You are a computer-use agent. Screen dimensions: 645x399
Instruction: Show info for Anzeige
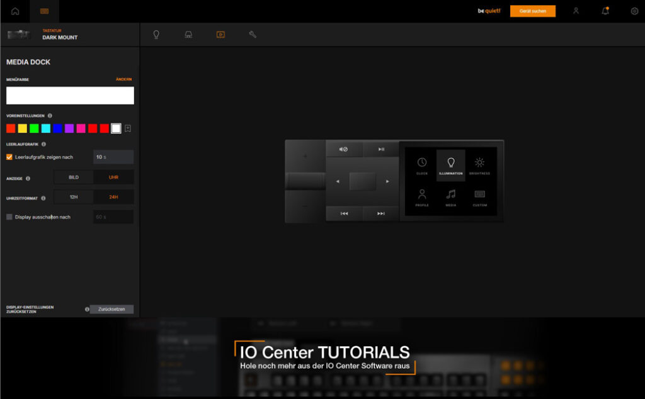(28, 178)
